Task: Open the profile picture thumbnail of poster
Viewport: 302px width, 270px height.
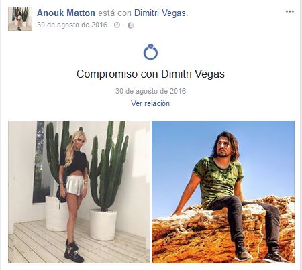Action: point(20,19)
